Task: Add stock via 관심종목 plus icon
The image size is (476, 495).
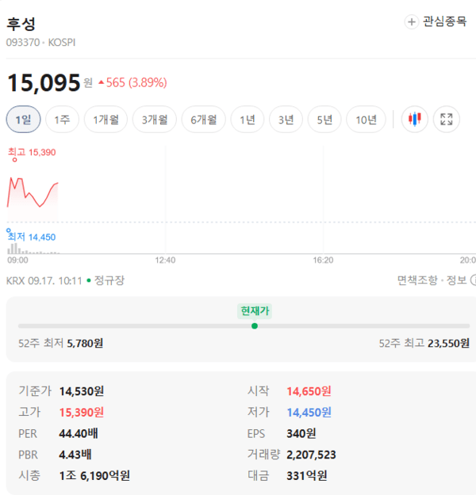Action: (x=412, y=22)
